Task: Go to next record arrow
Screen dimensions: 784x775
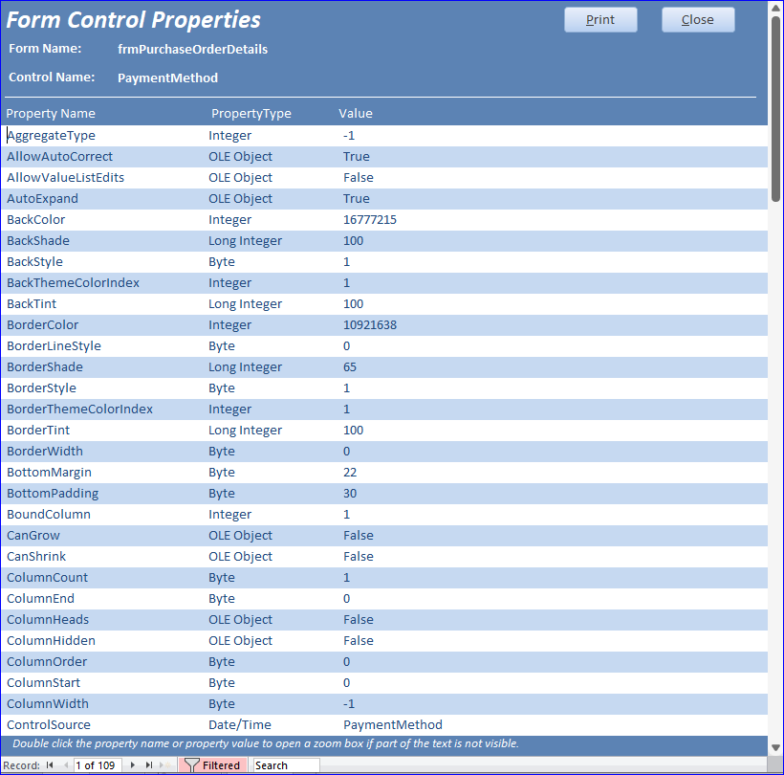Action: (x=133, y=765)
